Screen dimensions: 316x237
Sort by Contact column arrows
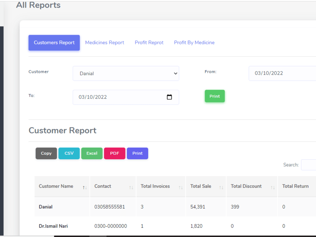coord(131,188)
